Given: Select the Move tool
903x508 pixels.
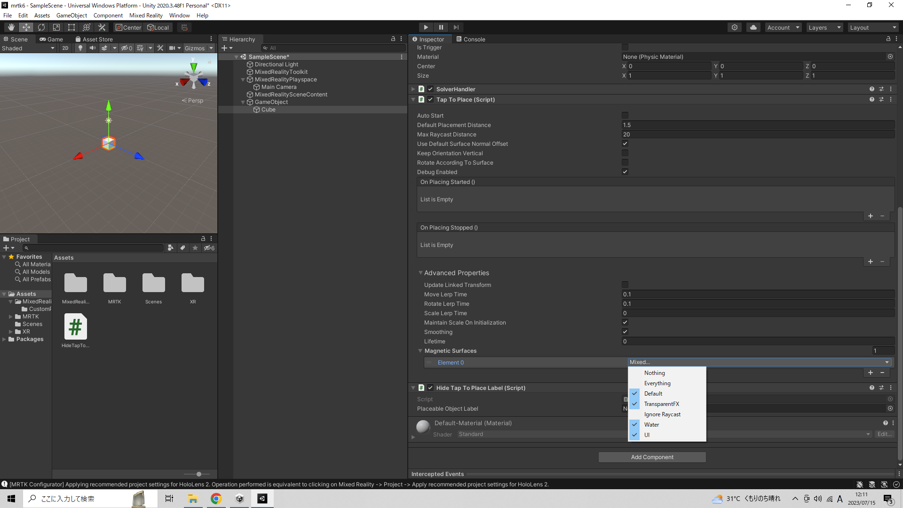Looking at the screenshot, I should click(26, 27).
